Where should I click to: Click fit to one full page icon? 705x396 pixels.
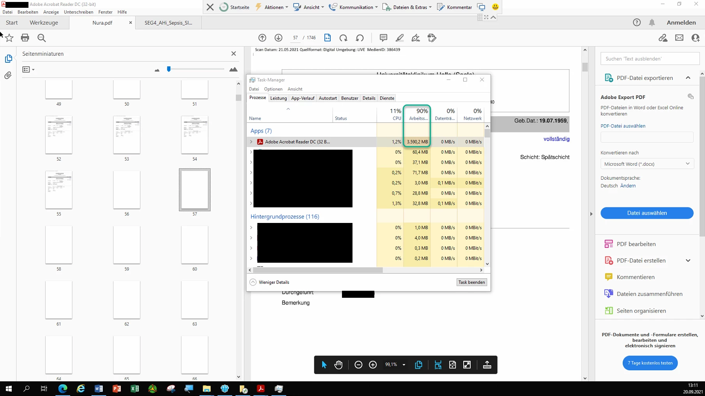click(452, 365)
